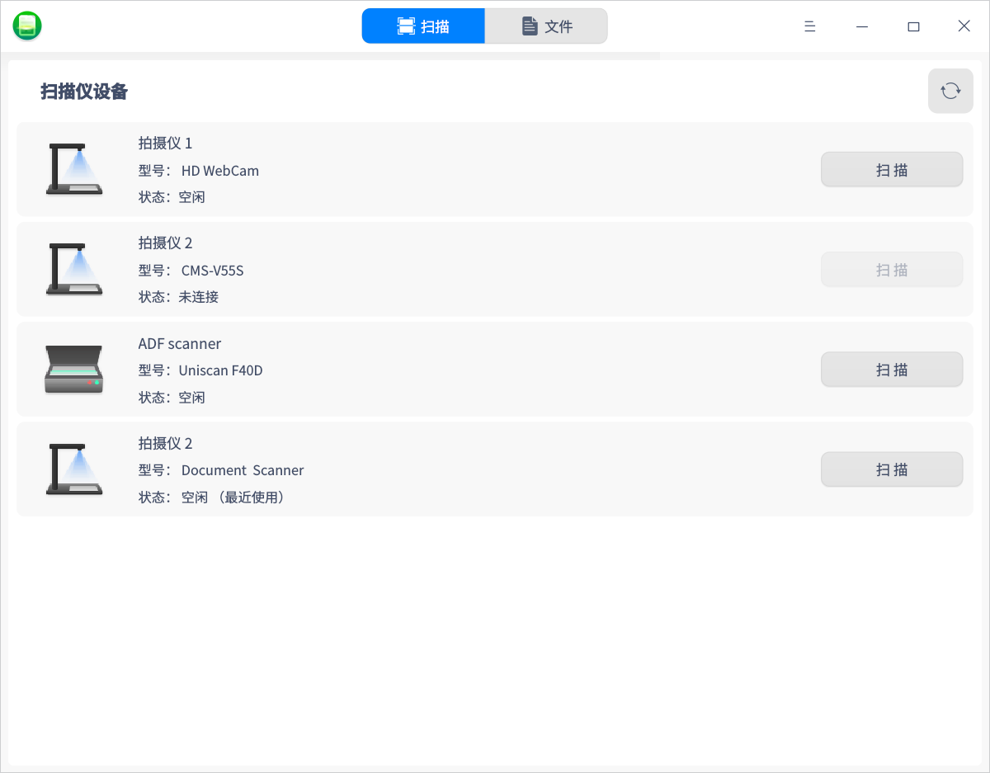Select the 拍摄仪 1 device name
The image size is (990, 773).
pos(165,143)
